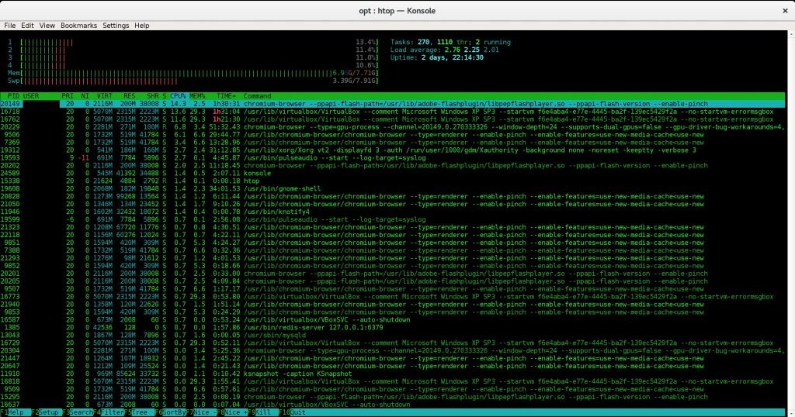
Task: Select Xorg process row PID 19312
Action: [392, 150]
